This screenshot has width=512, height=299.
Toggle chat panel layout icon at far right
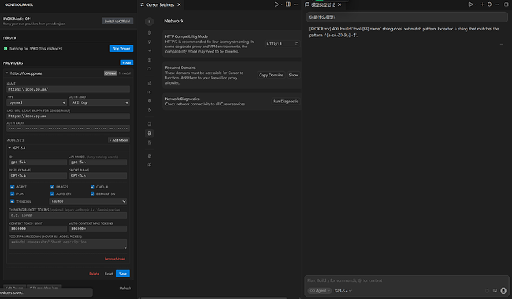[x=506, y=4]
